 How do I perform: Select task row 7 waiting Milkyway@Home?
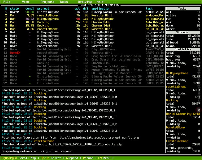83,32
